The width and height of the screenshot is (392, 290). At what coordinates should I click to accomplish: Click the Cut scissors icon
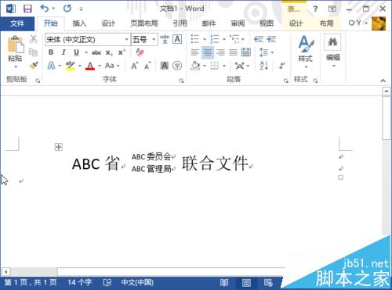[33, 39]
